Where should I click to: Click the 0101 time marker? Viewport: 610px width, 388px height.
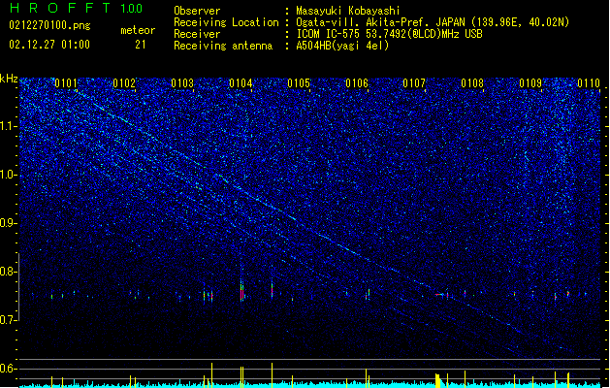click(66, 83)
